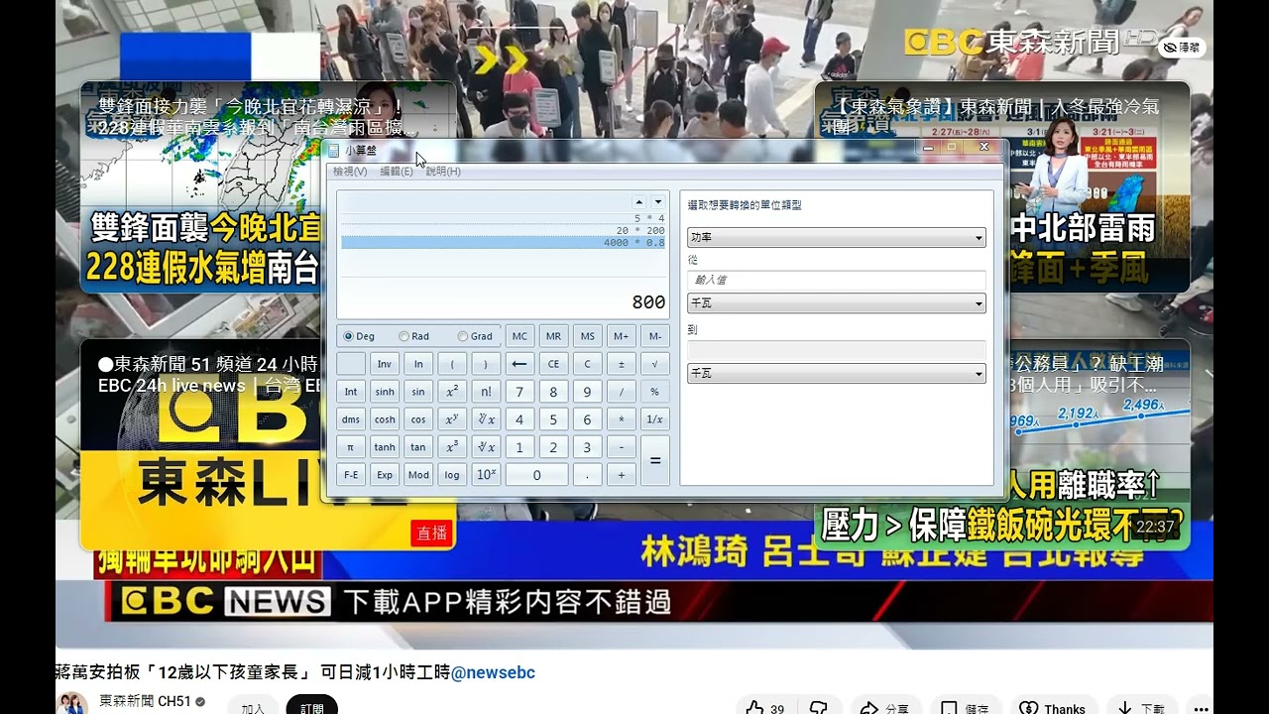Image resolution: width=1269 pixels, height=714 pixels.
Task: Select the Grad angle mode
Action: pyautogui.click(x=476, y=336)
